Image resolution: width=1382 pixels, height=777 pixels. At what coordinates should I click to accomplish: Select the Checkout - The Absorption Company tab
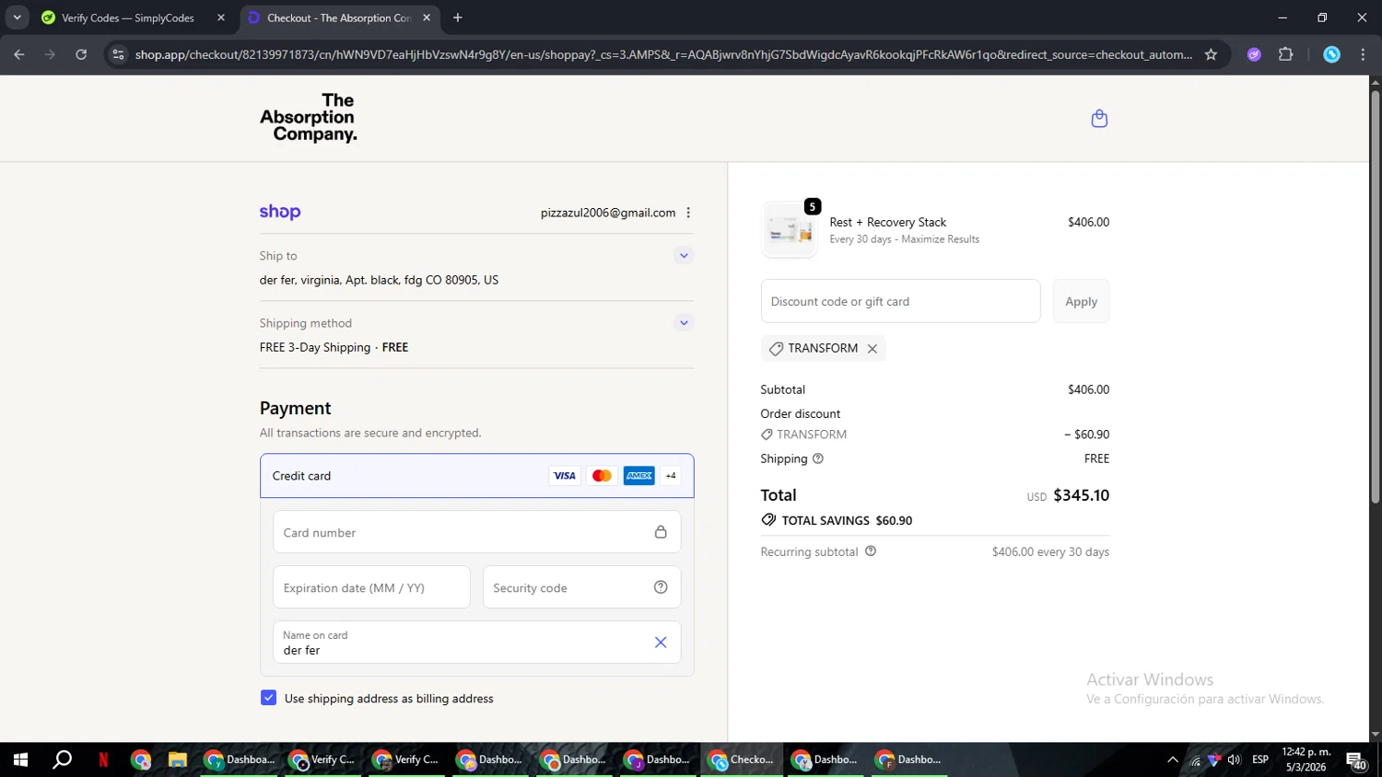point(338,17)
